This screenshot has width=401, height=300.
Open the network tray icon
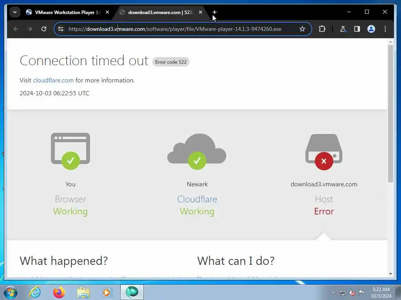point(342,293)
